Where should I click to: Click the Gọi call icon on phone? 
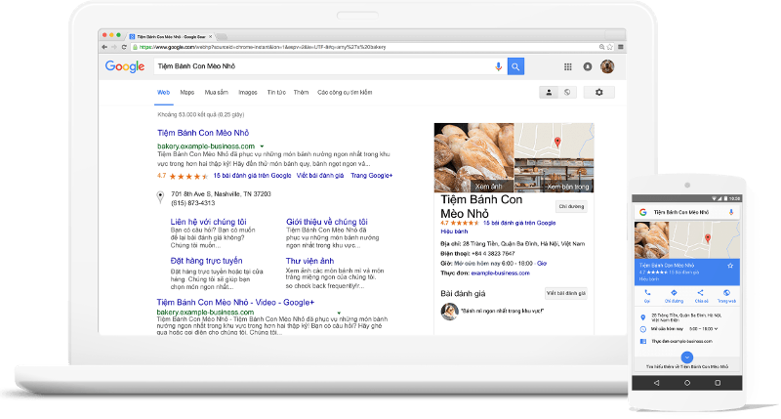(647, 295)
